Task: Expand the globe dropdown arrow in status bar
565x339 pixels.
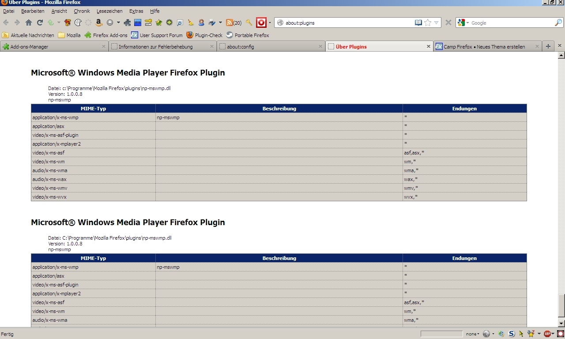Action: [x=493, y=334]
